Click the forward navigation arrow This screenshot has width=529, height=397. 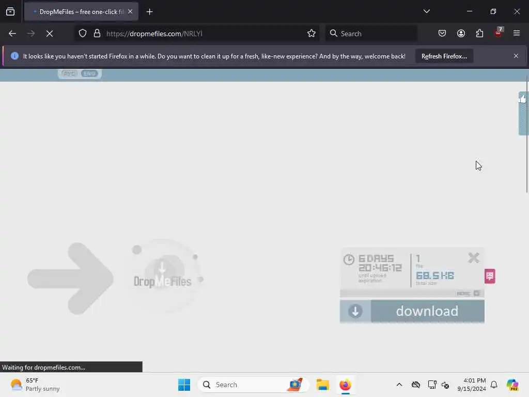point(30,34)
